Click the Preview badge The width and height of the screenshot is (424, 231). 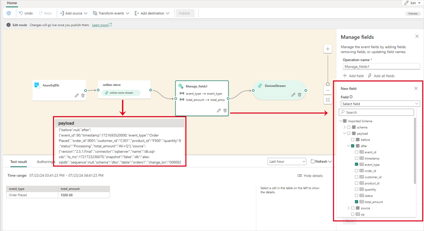click(x=413, y=14)
